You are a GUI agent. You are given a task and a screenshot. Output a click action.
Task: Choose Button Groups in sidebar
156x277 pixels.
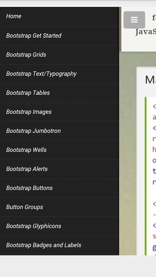point(59,207)
